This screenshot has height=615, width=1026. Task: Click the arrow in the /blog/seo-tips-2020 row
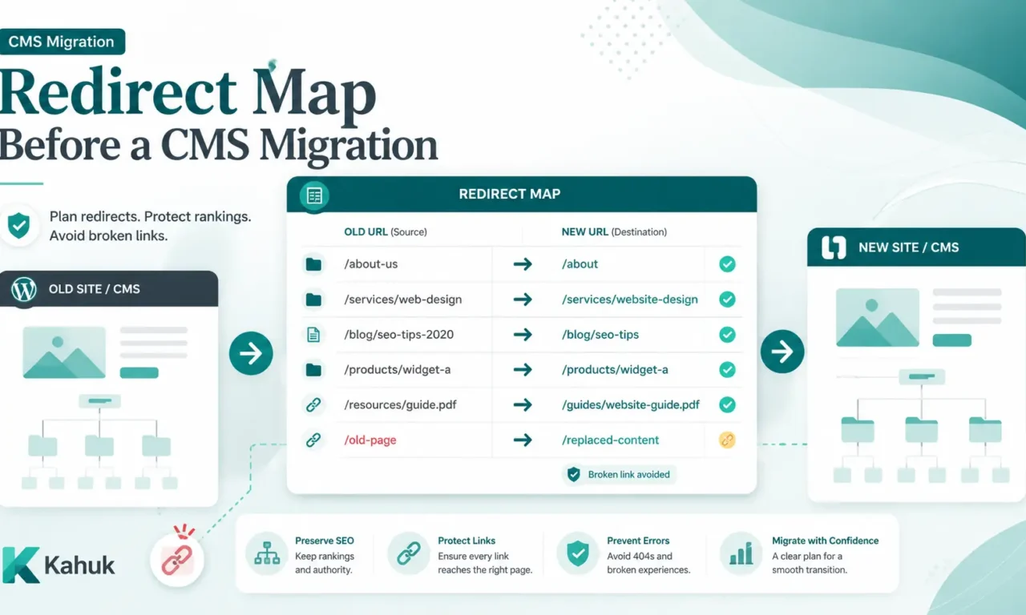[x=523, y=335]
